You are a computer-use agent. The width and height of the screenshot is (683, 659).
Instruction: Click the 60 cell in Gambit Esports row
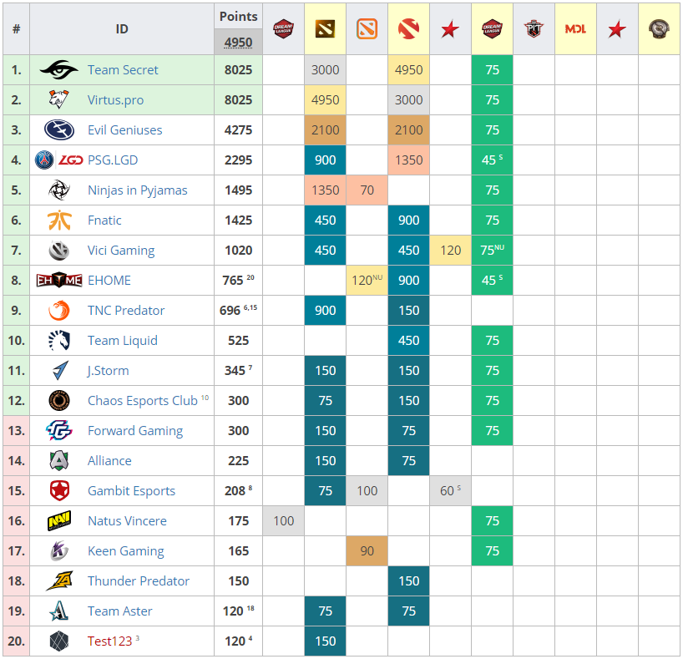pyautogui.click(x=450, y=491)
